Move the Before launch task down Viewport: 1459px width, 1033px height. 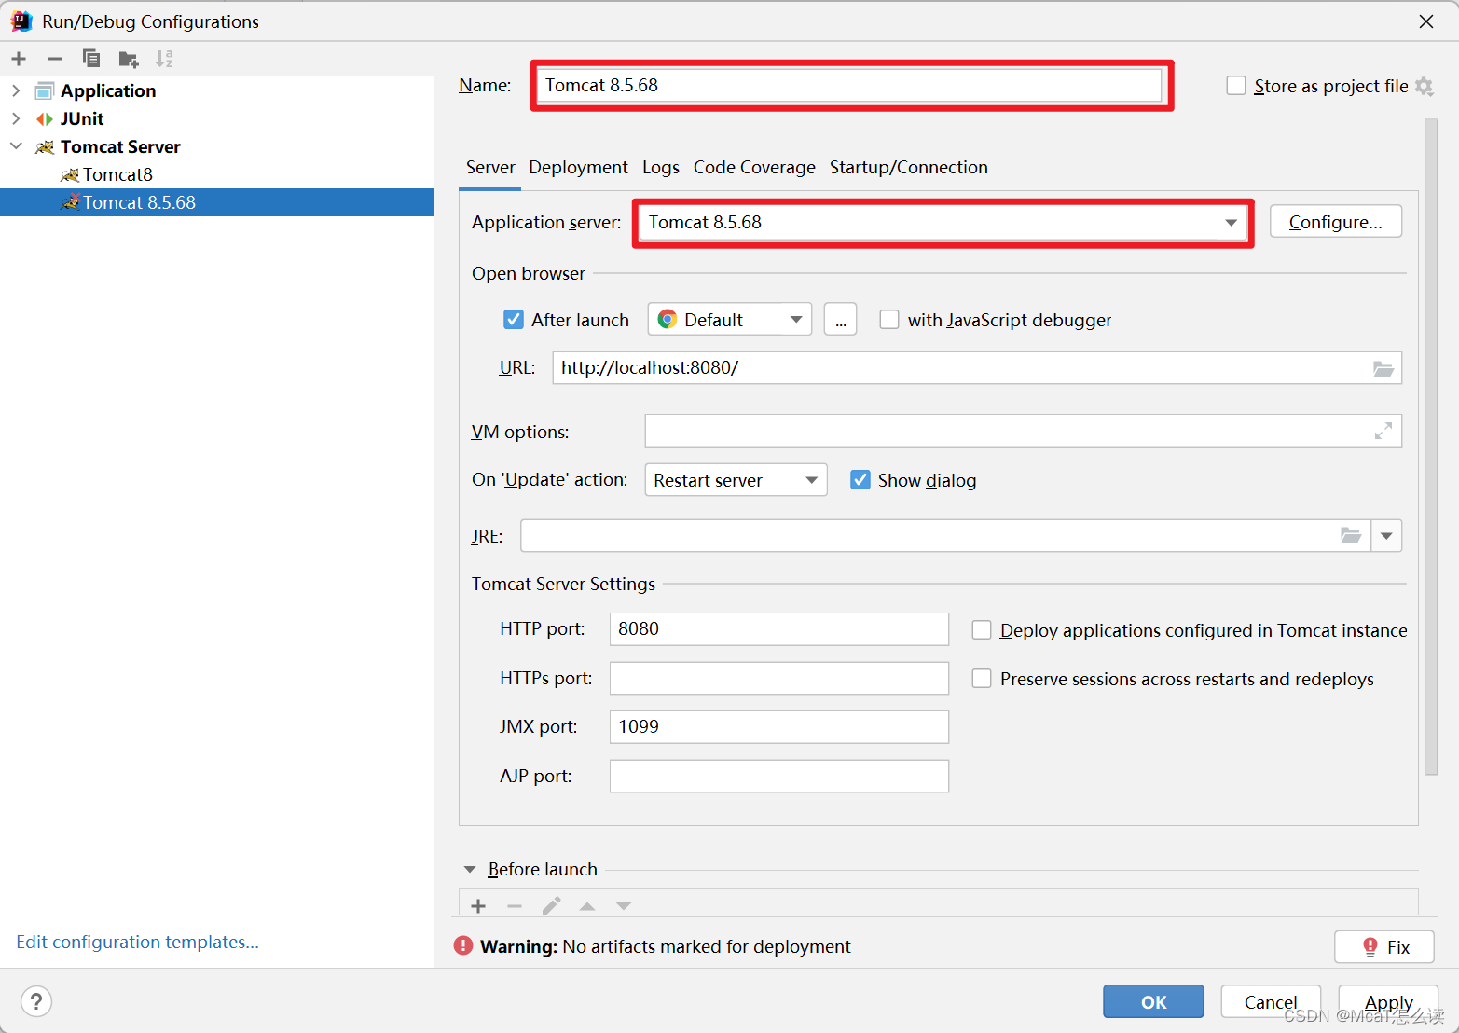(624, 906)
